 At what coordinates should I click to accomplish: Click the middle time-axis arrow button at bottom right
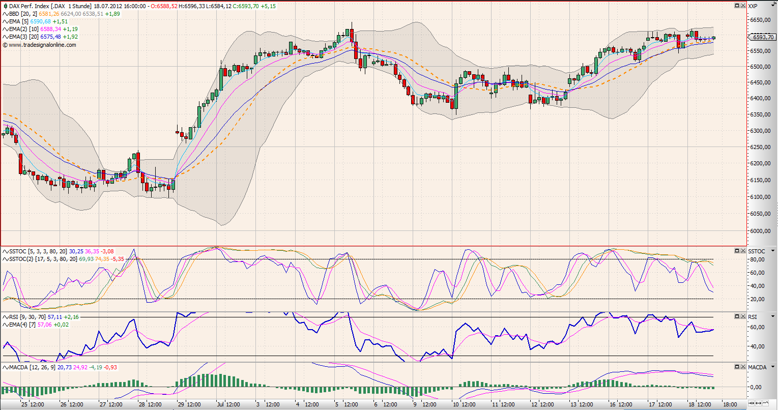(x=757, y=403)
